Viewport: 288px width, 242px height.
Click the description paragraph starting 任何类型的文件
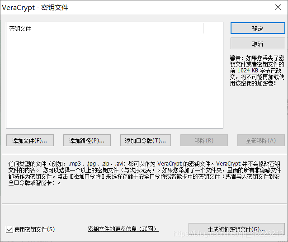(x=145, y=173)
